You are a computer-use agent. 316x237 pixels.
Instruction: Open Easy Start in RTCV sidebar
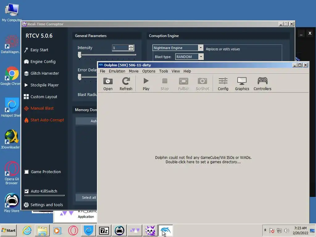[36, 50]
